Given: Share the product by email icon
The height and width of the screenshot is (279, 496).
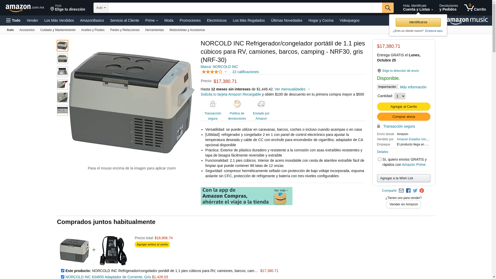Looking at the screenshot, I should point(401,191).
